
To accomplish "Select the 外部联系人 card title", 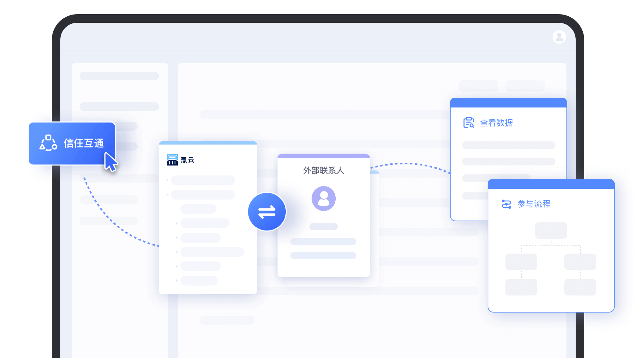I will [x=323, y=170].
